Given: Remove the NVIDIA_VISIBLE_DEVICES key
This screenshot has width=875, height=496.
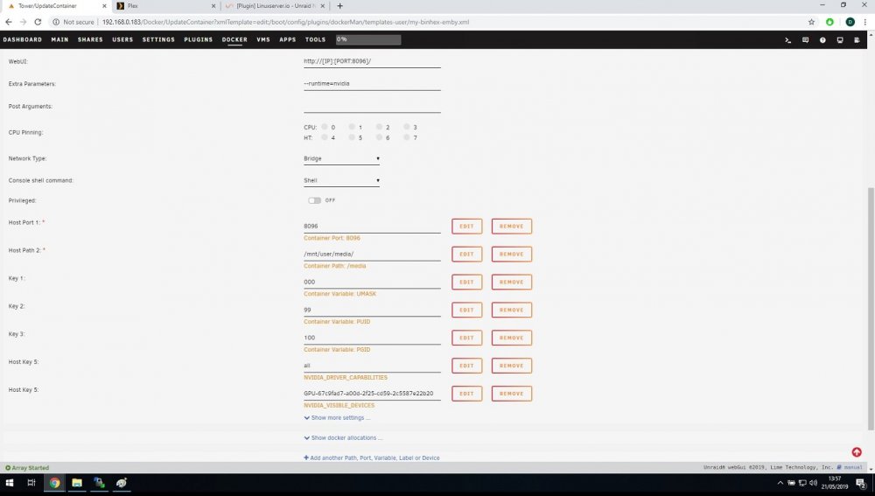Looking at the screenshot, I should [511, 394].
